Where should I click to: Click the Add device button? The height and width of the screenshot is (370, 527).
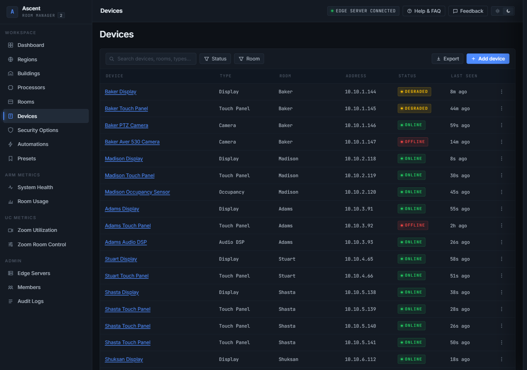click(x=488, y=59)
